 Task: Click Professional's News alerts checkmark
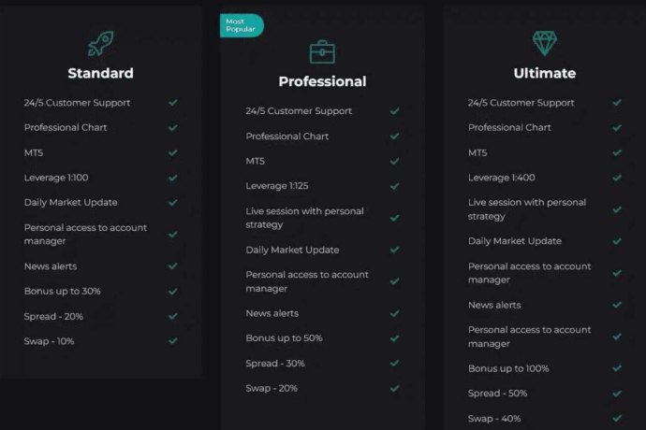click(x=395, y=313)
